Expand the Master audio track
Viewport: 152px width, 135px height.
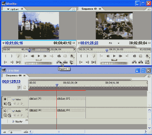tap(13, 122)
